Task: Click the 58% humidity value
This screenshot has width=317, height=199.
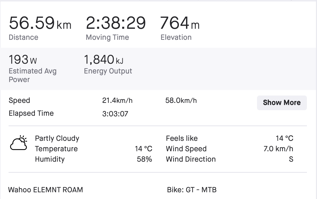Action: pyautogui.click(x=144, y=159)
